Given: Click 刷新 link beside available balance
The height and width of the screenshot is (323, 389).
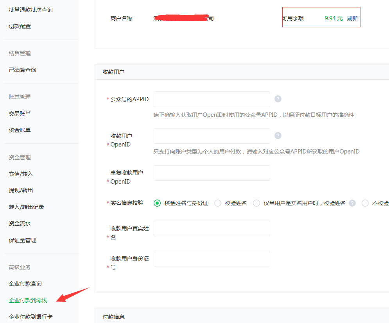Looking at the screenshot, I should [352, 18].
